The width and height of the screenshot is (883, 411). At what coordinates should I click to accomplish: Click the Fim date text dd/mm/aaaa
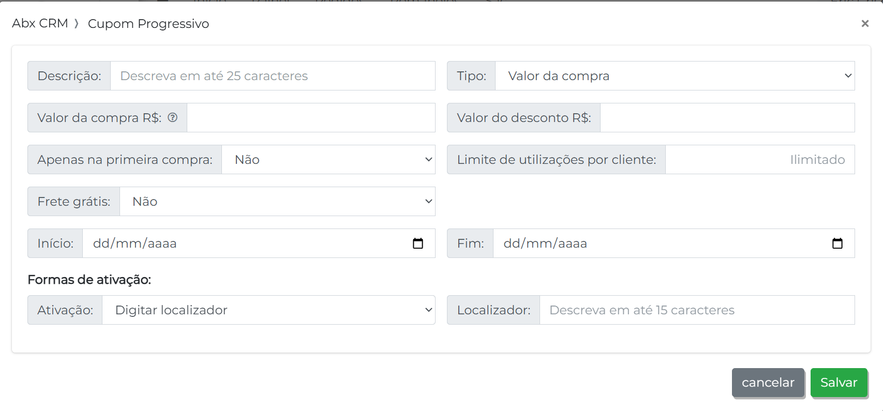pos(545,243)
